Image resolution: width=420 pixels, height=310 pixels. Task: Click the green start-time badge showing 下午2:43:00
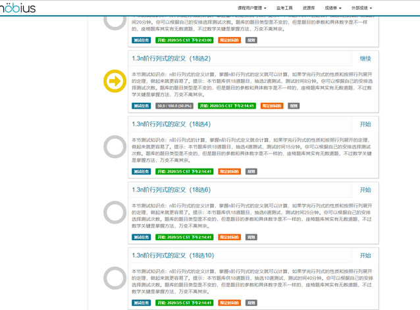184,40
